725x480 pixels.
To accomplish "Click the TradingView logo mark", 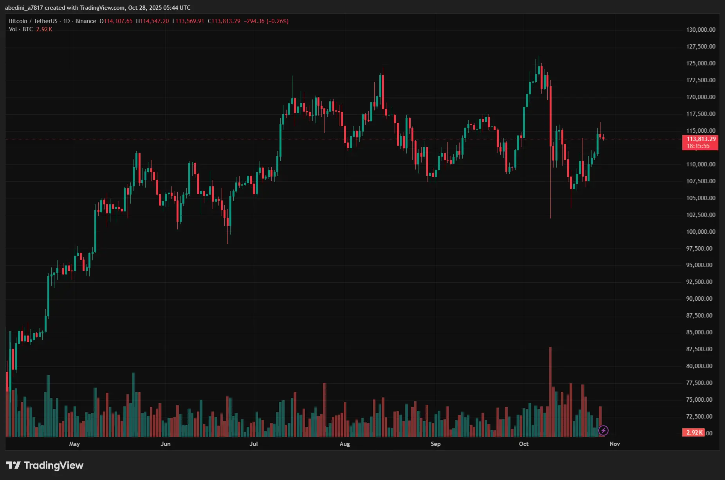I will point(13,465).
